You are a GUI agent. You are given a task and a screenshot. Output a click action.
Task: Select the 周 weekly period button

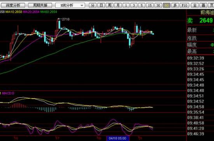[110, 5]
